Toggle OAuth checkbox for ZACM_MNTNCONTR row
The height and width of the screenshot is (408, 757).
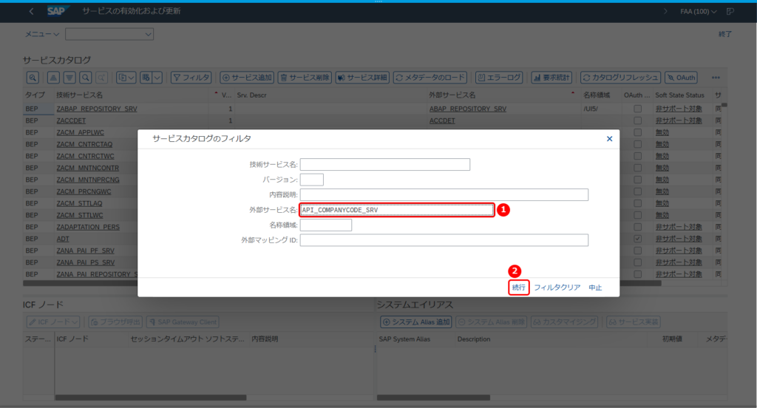click(638, 168)
